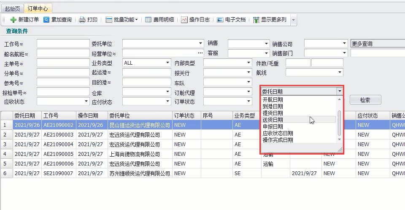Click the 累加查询 search icon
405x210 pixels.
46,20
